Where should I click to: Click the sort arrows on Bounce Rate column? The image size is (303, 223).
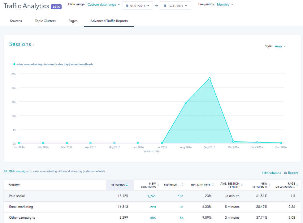pyautogui.click(x=213, y=185)
